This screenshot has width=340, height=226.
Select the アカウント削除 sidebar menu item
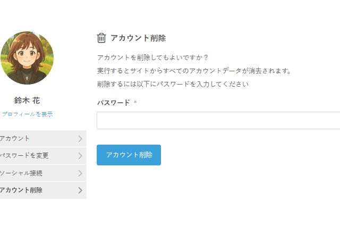click(21, 190)
